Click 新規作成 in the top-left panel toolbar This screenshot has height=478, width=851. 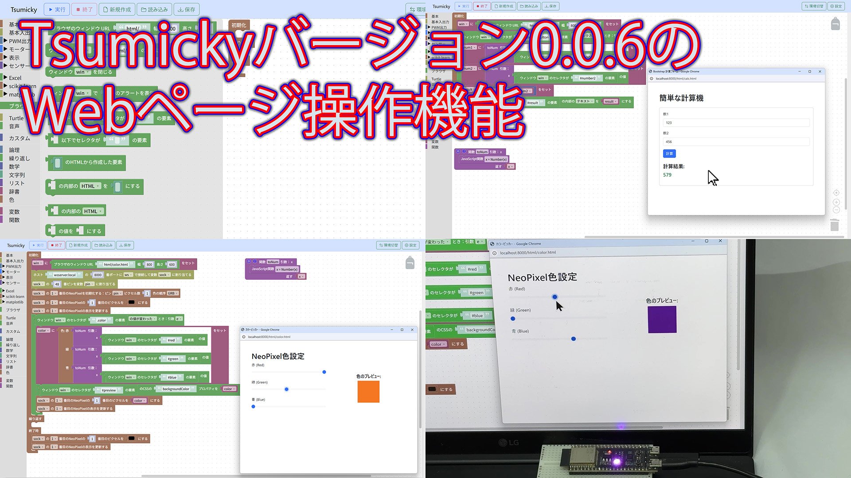(x=117, y=9)
